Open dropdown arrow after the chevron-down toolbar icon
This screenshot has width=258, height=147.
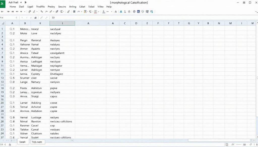pos(25,12)
